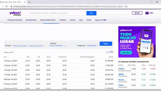This screenshot has width=161, height=91.
Task: Click the Aplicar button
Action: click(106, 44)
